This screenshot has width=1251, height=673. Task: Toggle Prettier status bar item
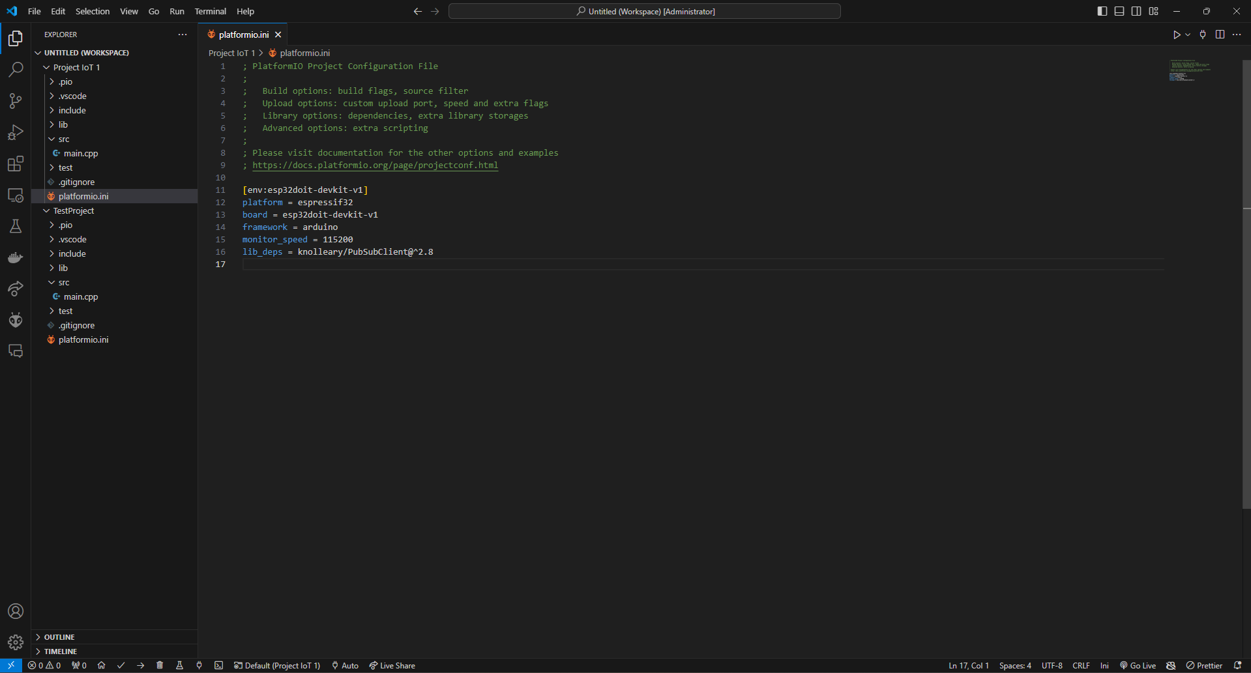click(x=1204, y=665)
